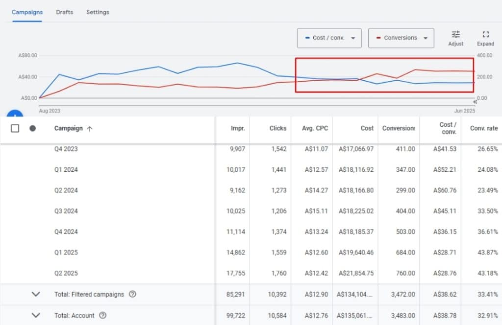Image resolution: width=502 pixels, height=325 pixels.
Task: Click help icon beside Total: Filtered campaigns
Action: [132, 294]
